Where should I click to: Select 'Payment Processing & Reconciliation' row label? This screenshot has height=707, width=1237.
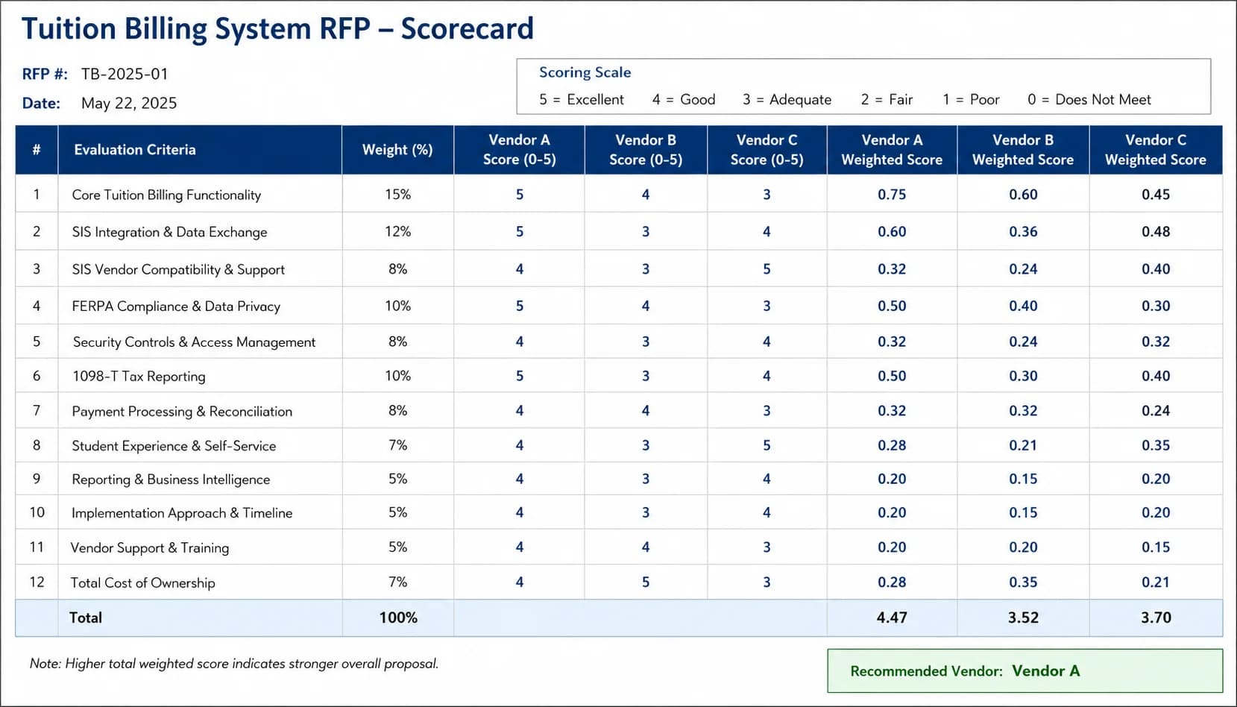(182, 411)
